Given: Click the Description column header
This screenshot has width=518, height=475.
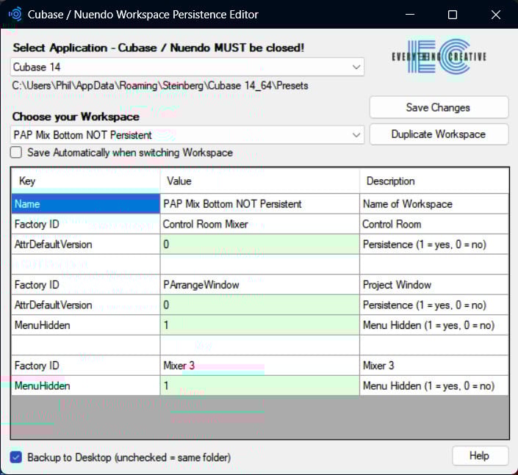Looking at the screenshot, I should (434, 181).
